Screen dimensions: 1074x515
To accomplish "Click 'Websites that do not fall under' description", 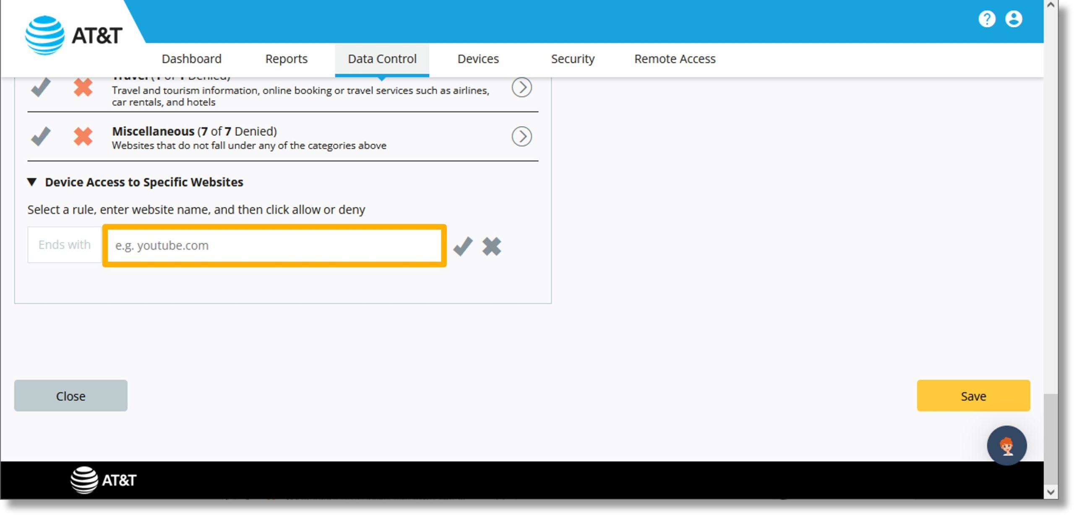I will tap(249, 146).
